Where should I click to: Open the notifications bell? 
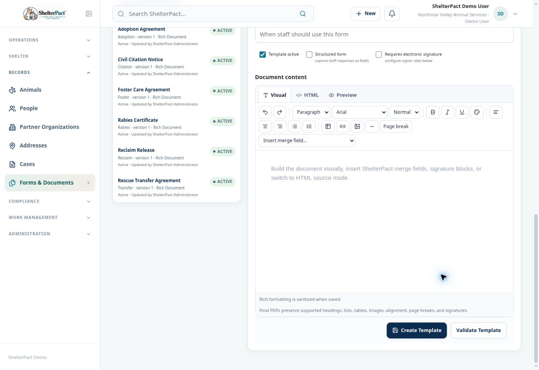click(392, 14)
